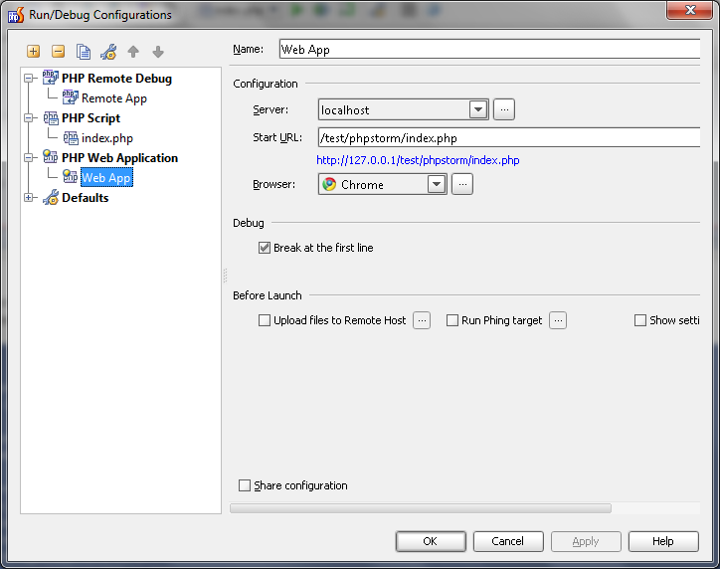Viewport: 720px width, 569px height.
Task: Enable Run Phing target
Action: (452, 320)
